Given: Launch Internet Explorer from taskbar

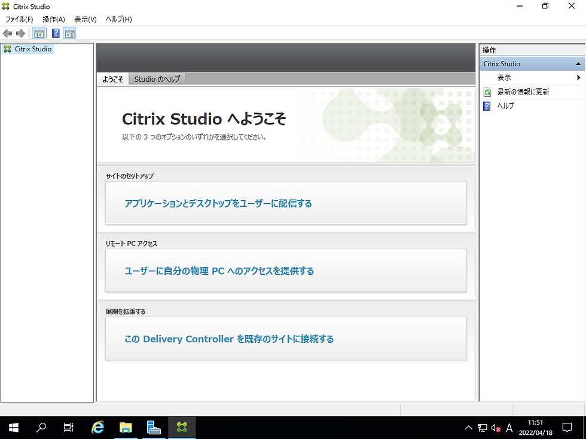Looking at the screenshot, I should click(x=97, y=428).
